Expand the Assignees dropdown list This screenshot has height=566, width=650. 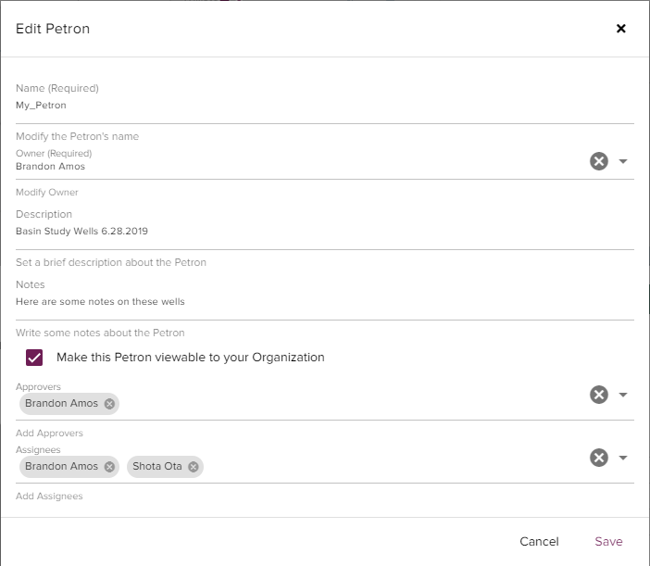click(623, 458)
